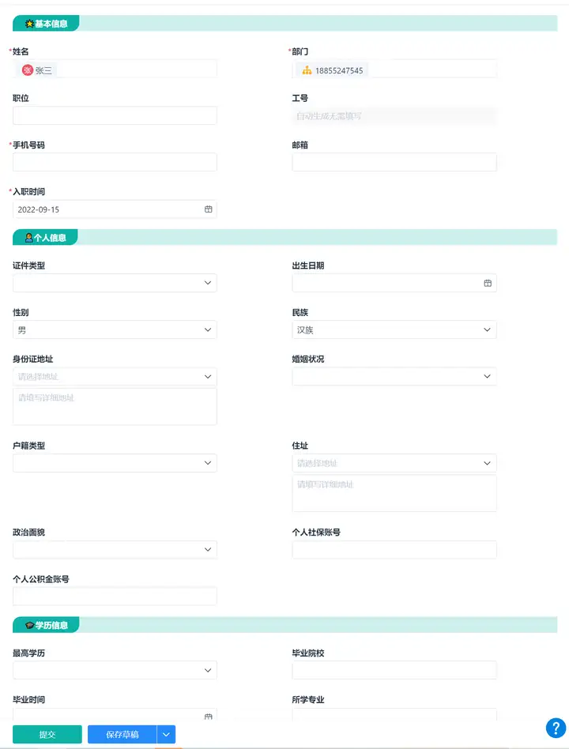Click the blue 保存草稿 button
The width and height of the screenshot is (569, 749).
click(122, 734)
